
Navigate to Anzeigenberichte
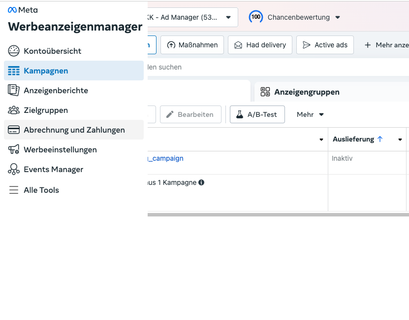point(74,90)
